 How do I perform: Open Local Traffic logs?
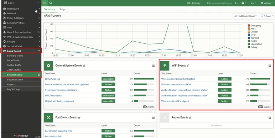[x=13, y=60]
